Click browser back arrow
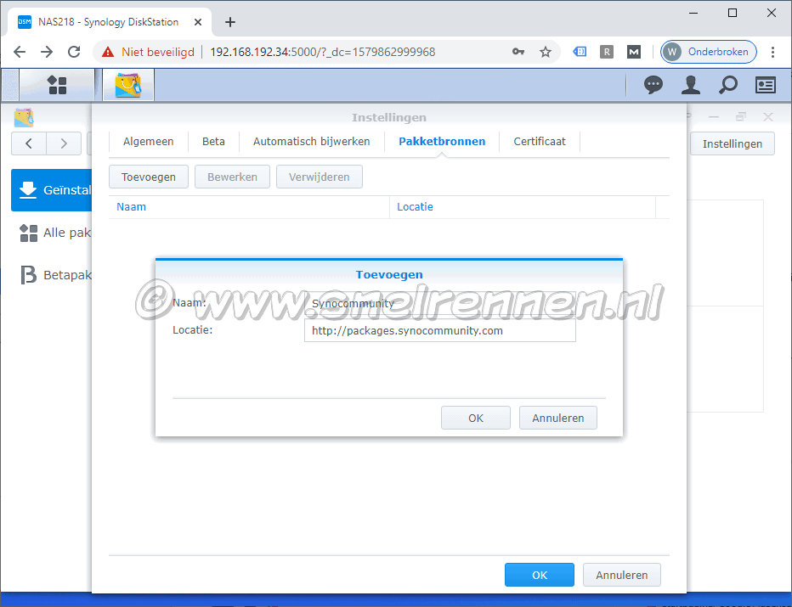792x607 pixels. 20,52
